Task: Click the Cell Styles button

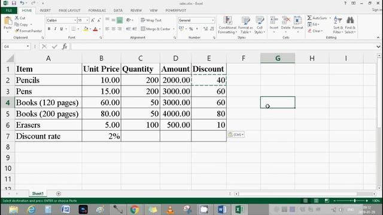Action: [259, 25]
